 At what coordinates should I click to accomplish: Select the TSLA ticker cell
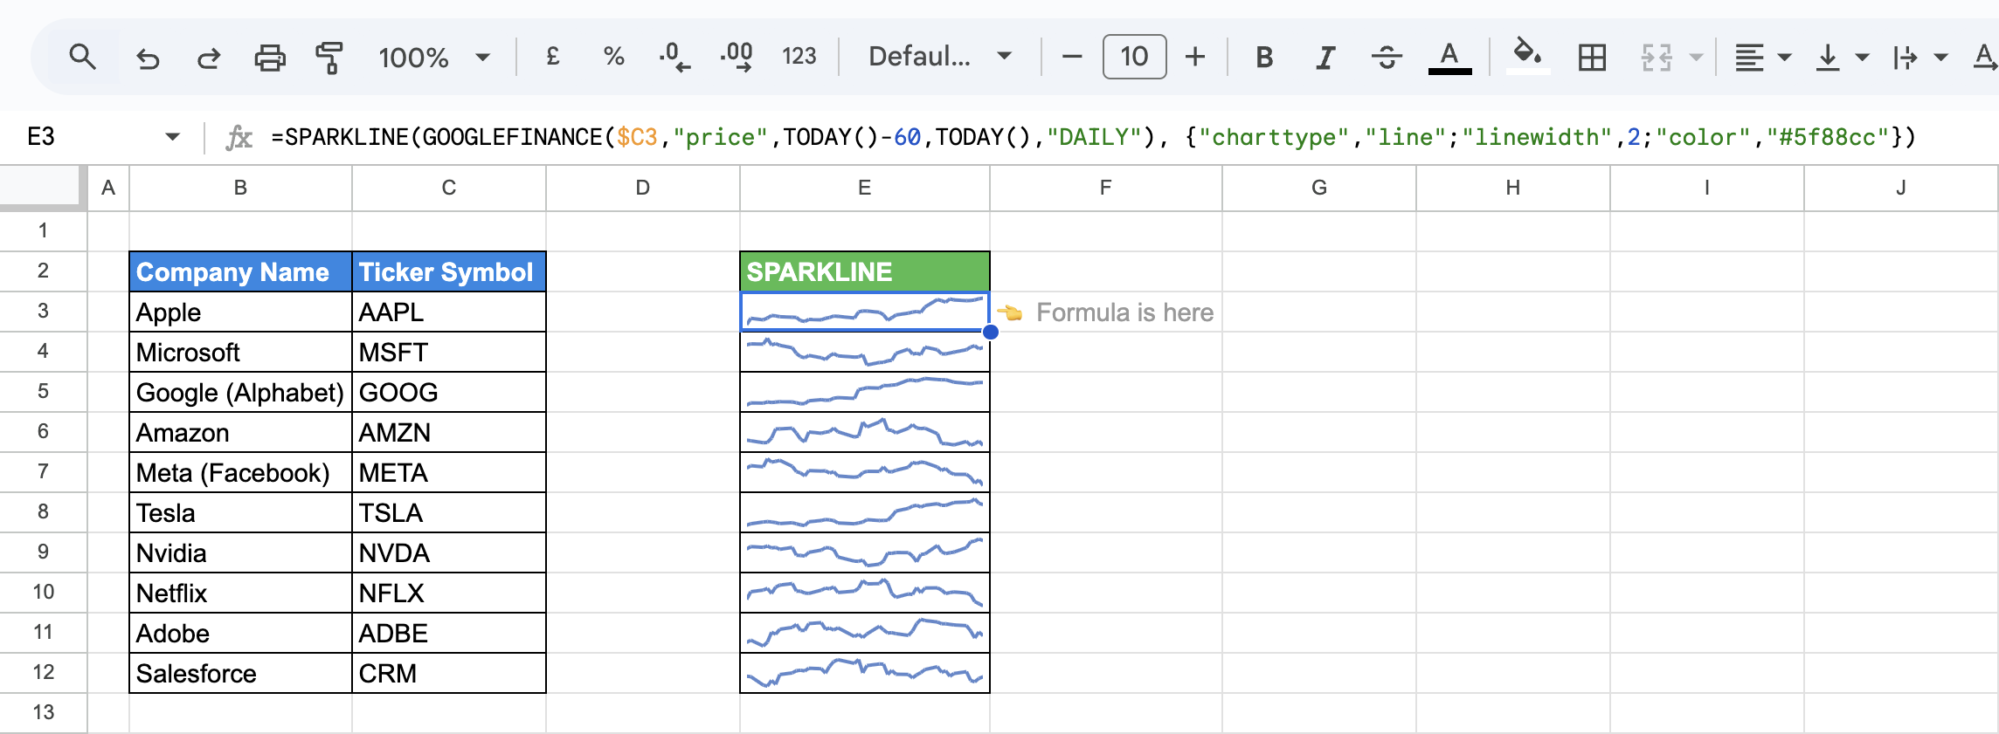[x=448, y=512]
